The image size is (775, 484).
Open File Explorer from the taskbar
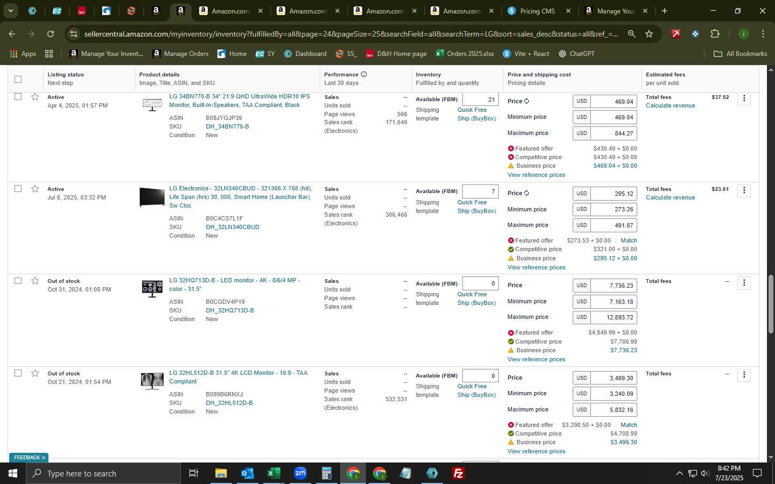click(x=221, y=473)
